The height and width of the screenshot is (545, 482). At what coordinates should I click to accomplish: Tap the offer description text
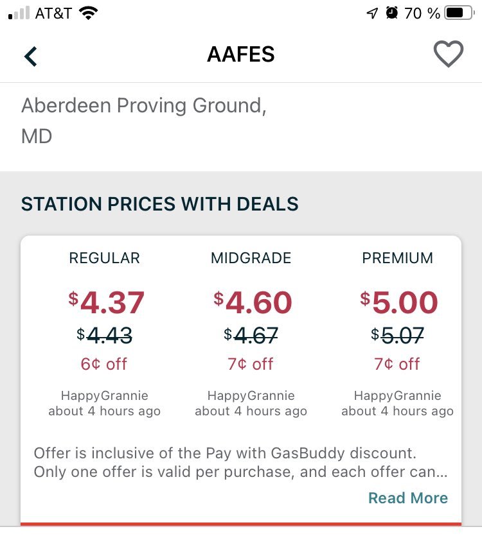pyautogui.click(x=241, y=463)
